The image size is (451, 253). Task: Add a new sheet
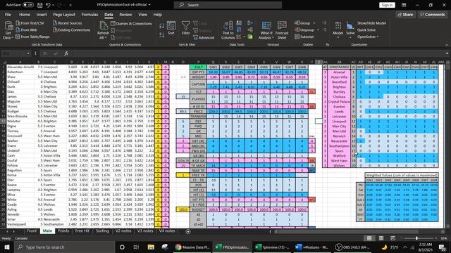click(188, 231)
